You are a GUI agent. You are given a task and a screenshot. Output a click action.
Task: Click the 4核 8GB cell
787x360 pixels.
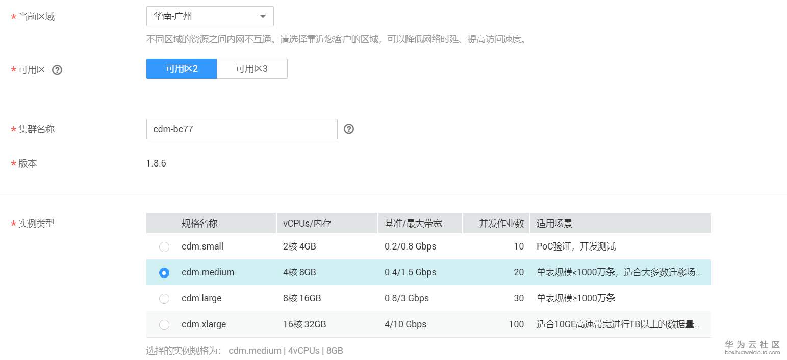(299, 272)
